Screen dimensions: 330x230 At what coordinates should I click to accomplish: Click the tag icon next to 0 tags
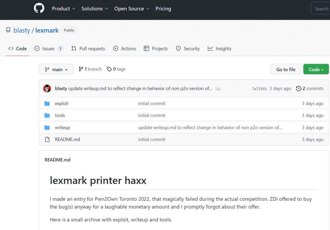[x=109, y=69]
